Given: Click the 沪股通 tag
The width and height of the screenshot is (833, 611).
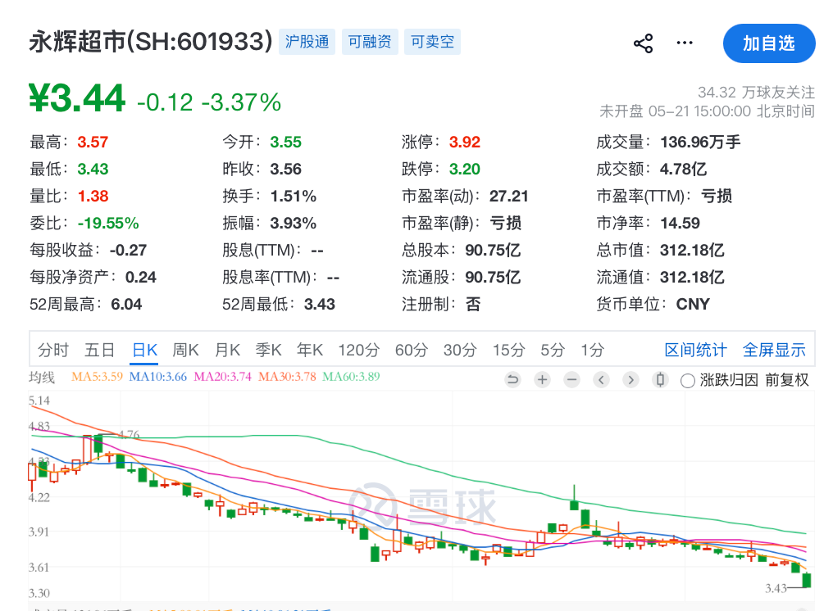Looking at the screenshot, I should 307,42.
